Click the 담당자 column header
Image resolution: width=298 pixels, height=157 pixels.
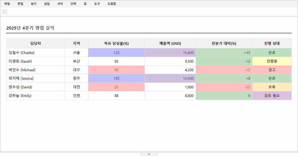(36, 43)
